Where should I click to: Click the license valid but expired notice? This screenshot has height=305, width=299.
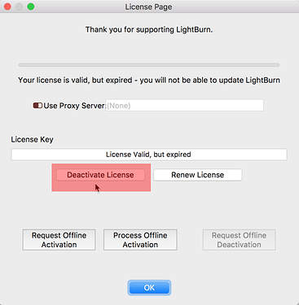pyautogui.click(x=149, y=81)
